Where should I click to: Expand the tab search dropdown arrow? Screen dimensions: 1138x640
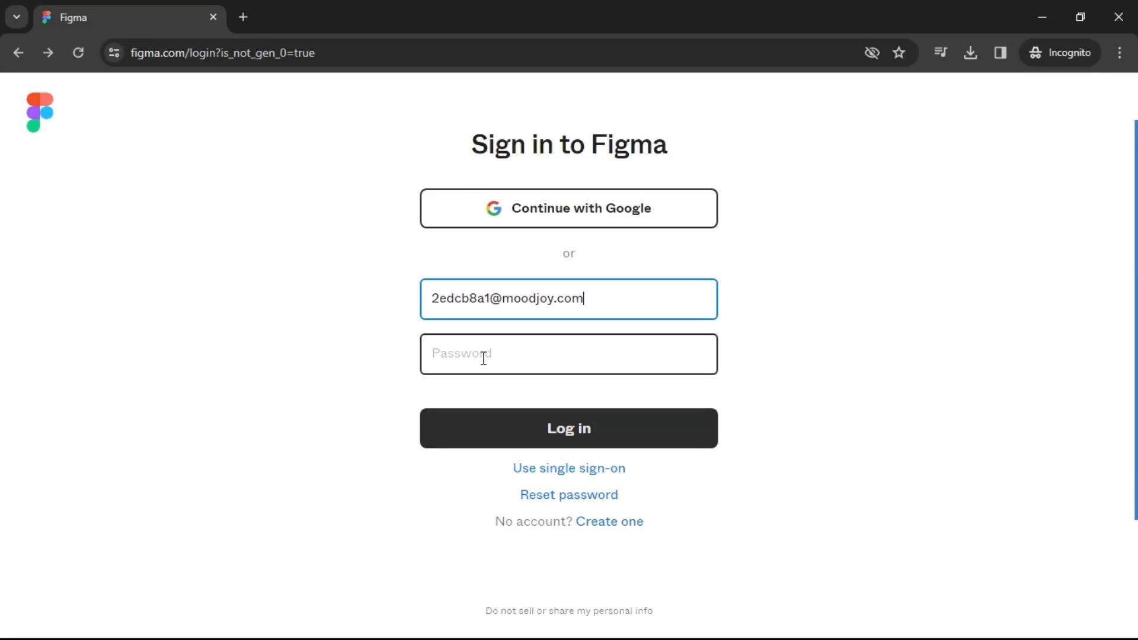(17, 17)
